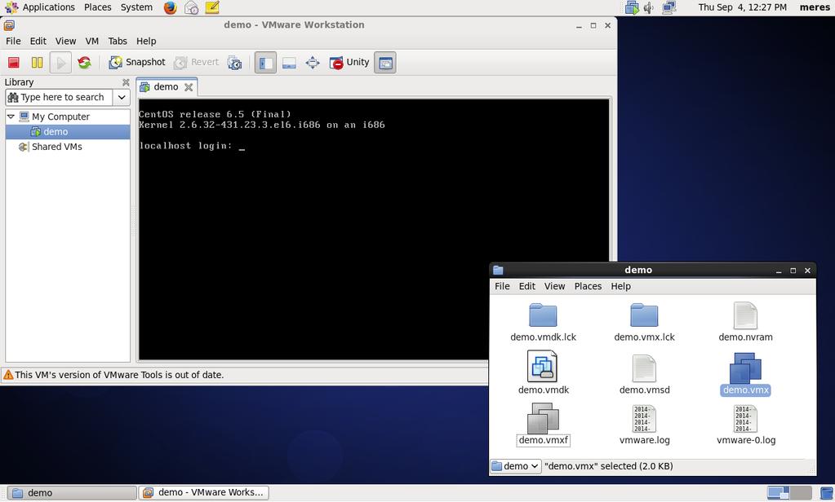
Task: Open the mail client panel icon
Action: (191, 7)
